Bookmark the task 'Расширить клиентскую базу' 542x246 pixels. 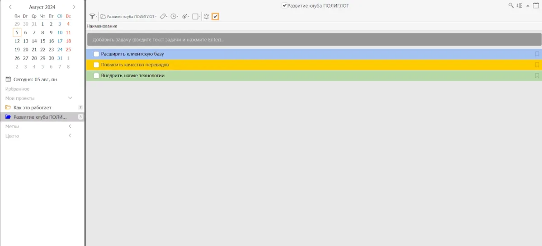(537, 54)
